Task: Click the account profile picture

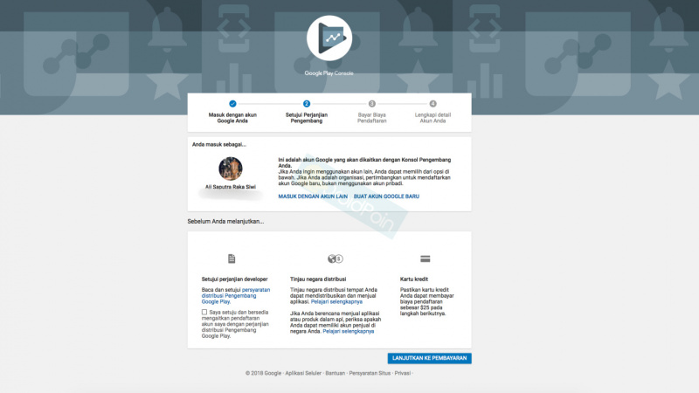Action: coord(231,169)
